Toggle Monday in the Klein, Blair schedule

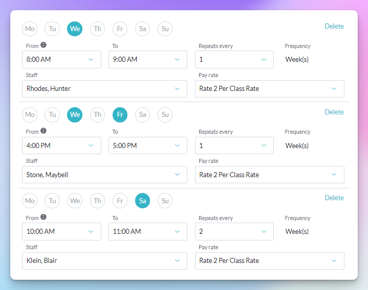(30, 201)
